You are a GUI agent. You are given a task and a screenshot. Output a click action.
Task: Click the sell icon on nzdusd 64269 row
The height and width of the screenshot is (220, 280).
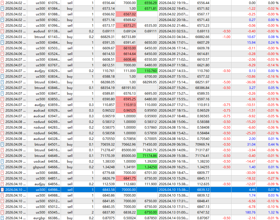(x=2, y=122)
